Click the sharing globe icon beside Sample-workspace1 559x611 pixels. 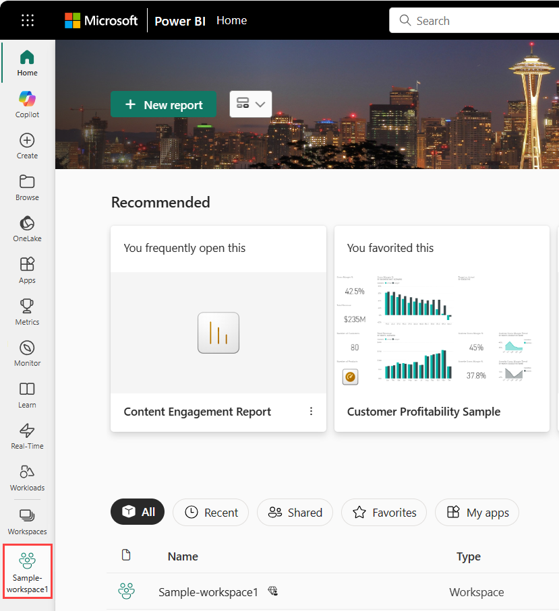[273, 591]
